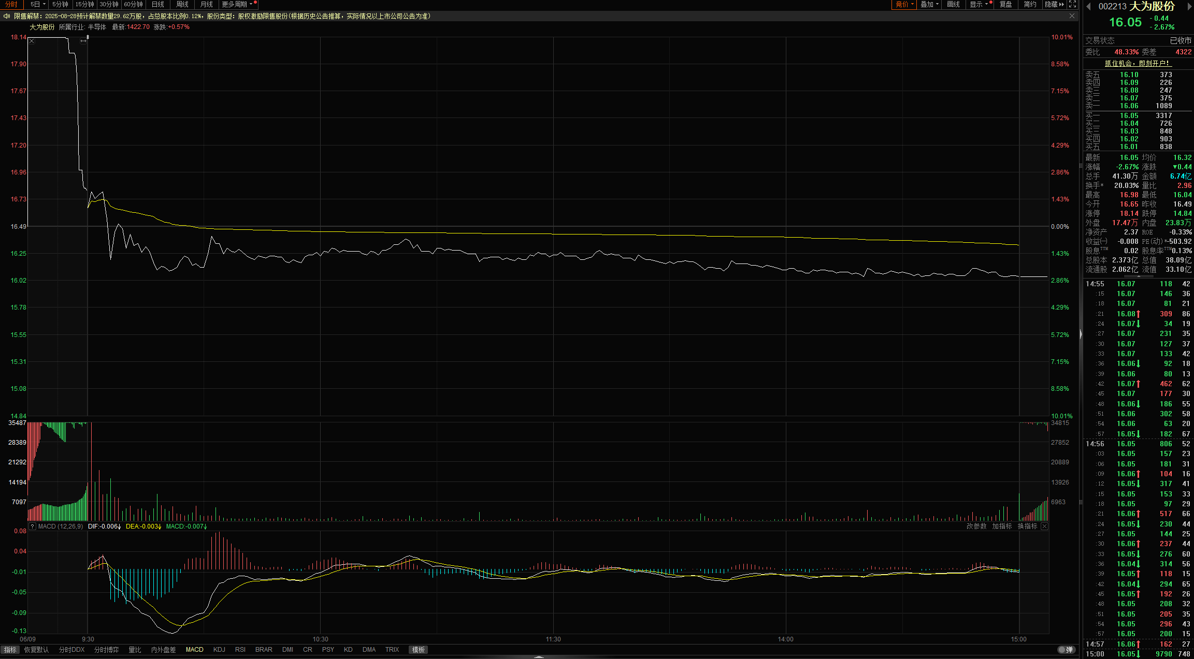Click 恢复默认 restore default
This screenshot has width=1194, height=659.
(36, 650)
